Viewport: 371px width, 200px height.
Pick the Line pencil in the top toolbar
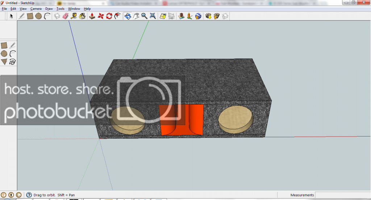[x=21, y=16]
